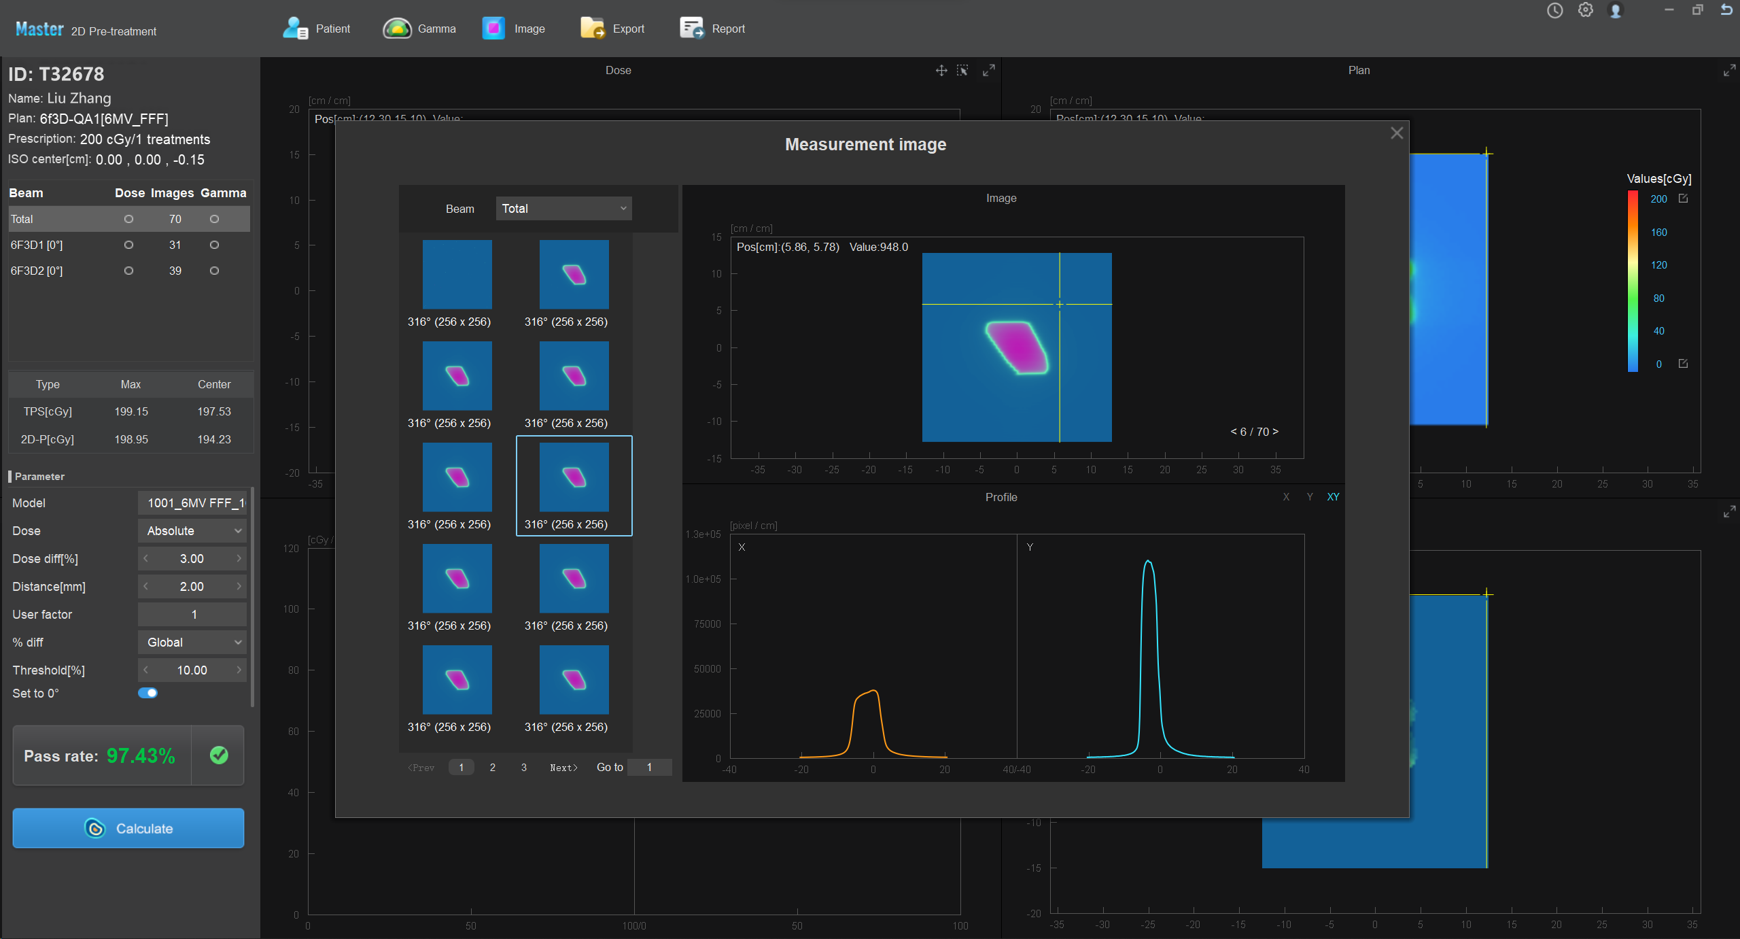
Task: Edit the 200 maximum of color scale
Action: [x=1684, y=199]
